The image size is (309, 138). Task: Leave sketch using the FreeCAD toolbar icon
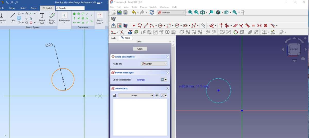[x=114, y=25]
